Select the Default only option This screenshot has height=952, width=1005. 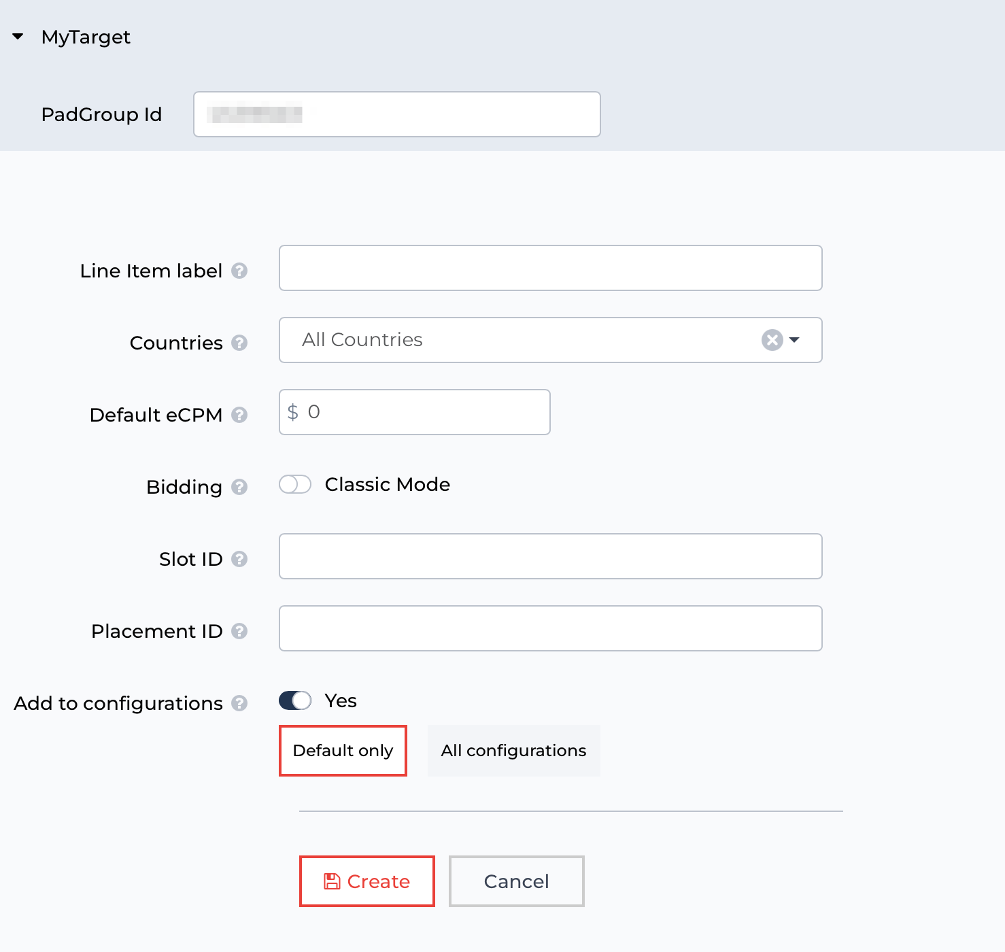pos(343,751)
